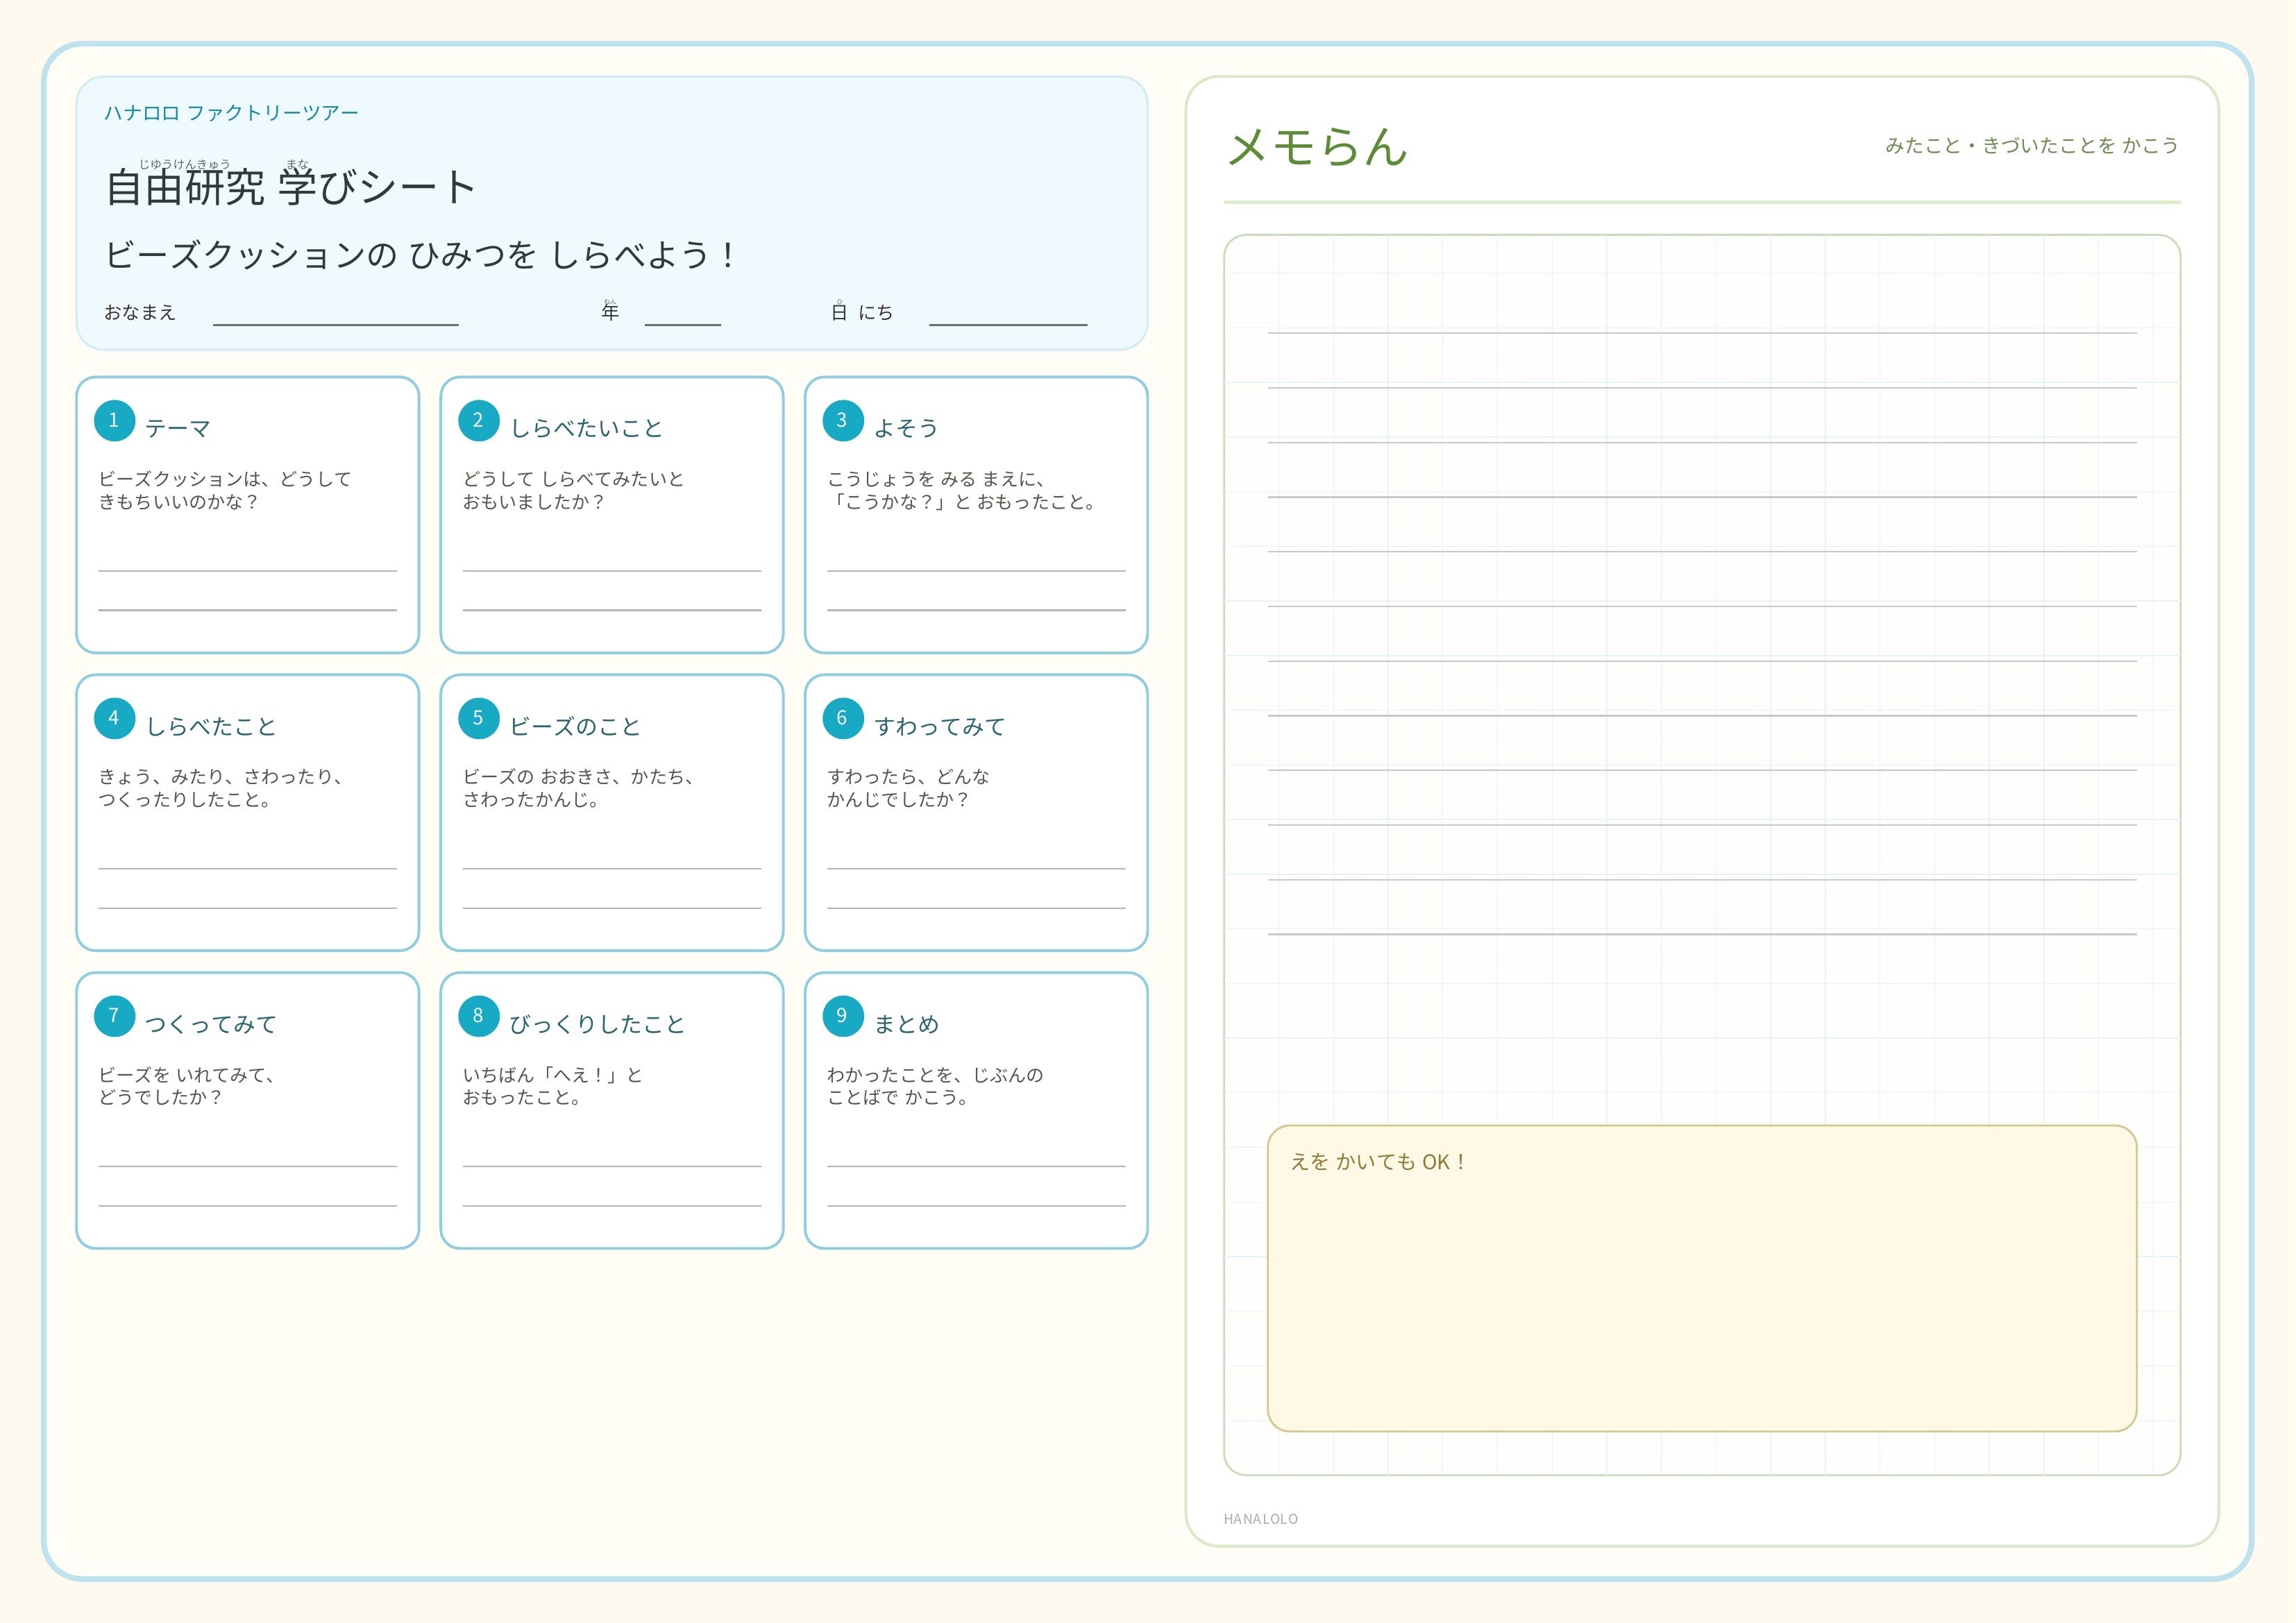Click the テーマ heading

click(x=177, y=428)
